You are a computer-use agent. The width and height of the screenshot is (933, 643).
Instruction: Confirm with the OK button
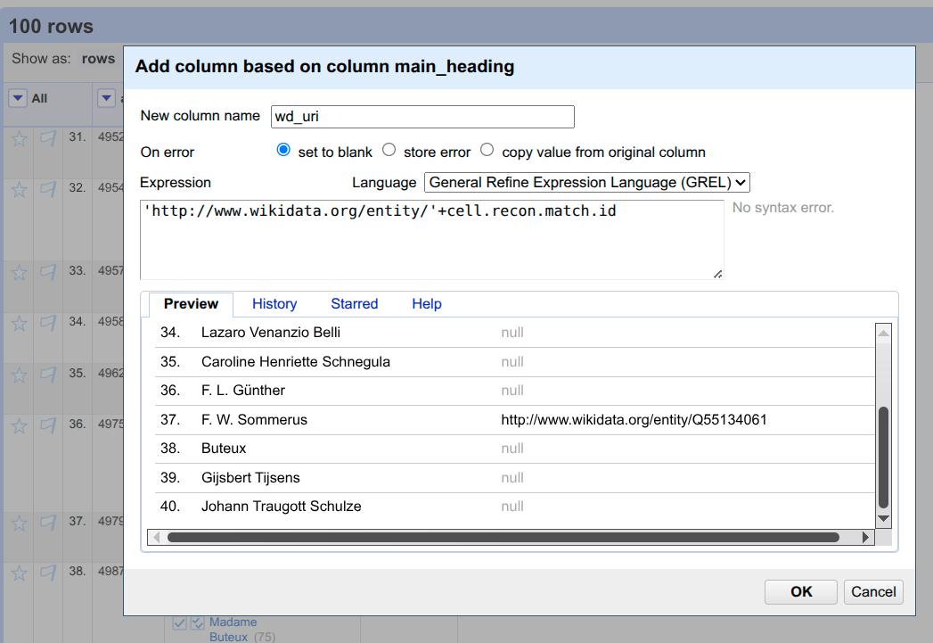(801, 592)
